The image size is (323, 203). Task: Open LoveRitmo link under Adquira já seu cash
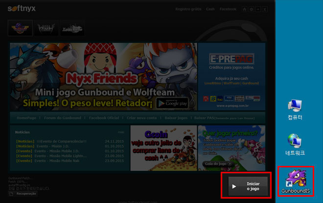[x=212, y=83]
